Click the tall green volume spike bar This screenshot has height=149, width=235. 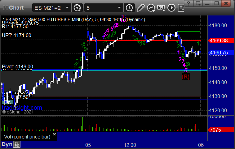82,124
